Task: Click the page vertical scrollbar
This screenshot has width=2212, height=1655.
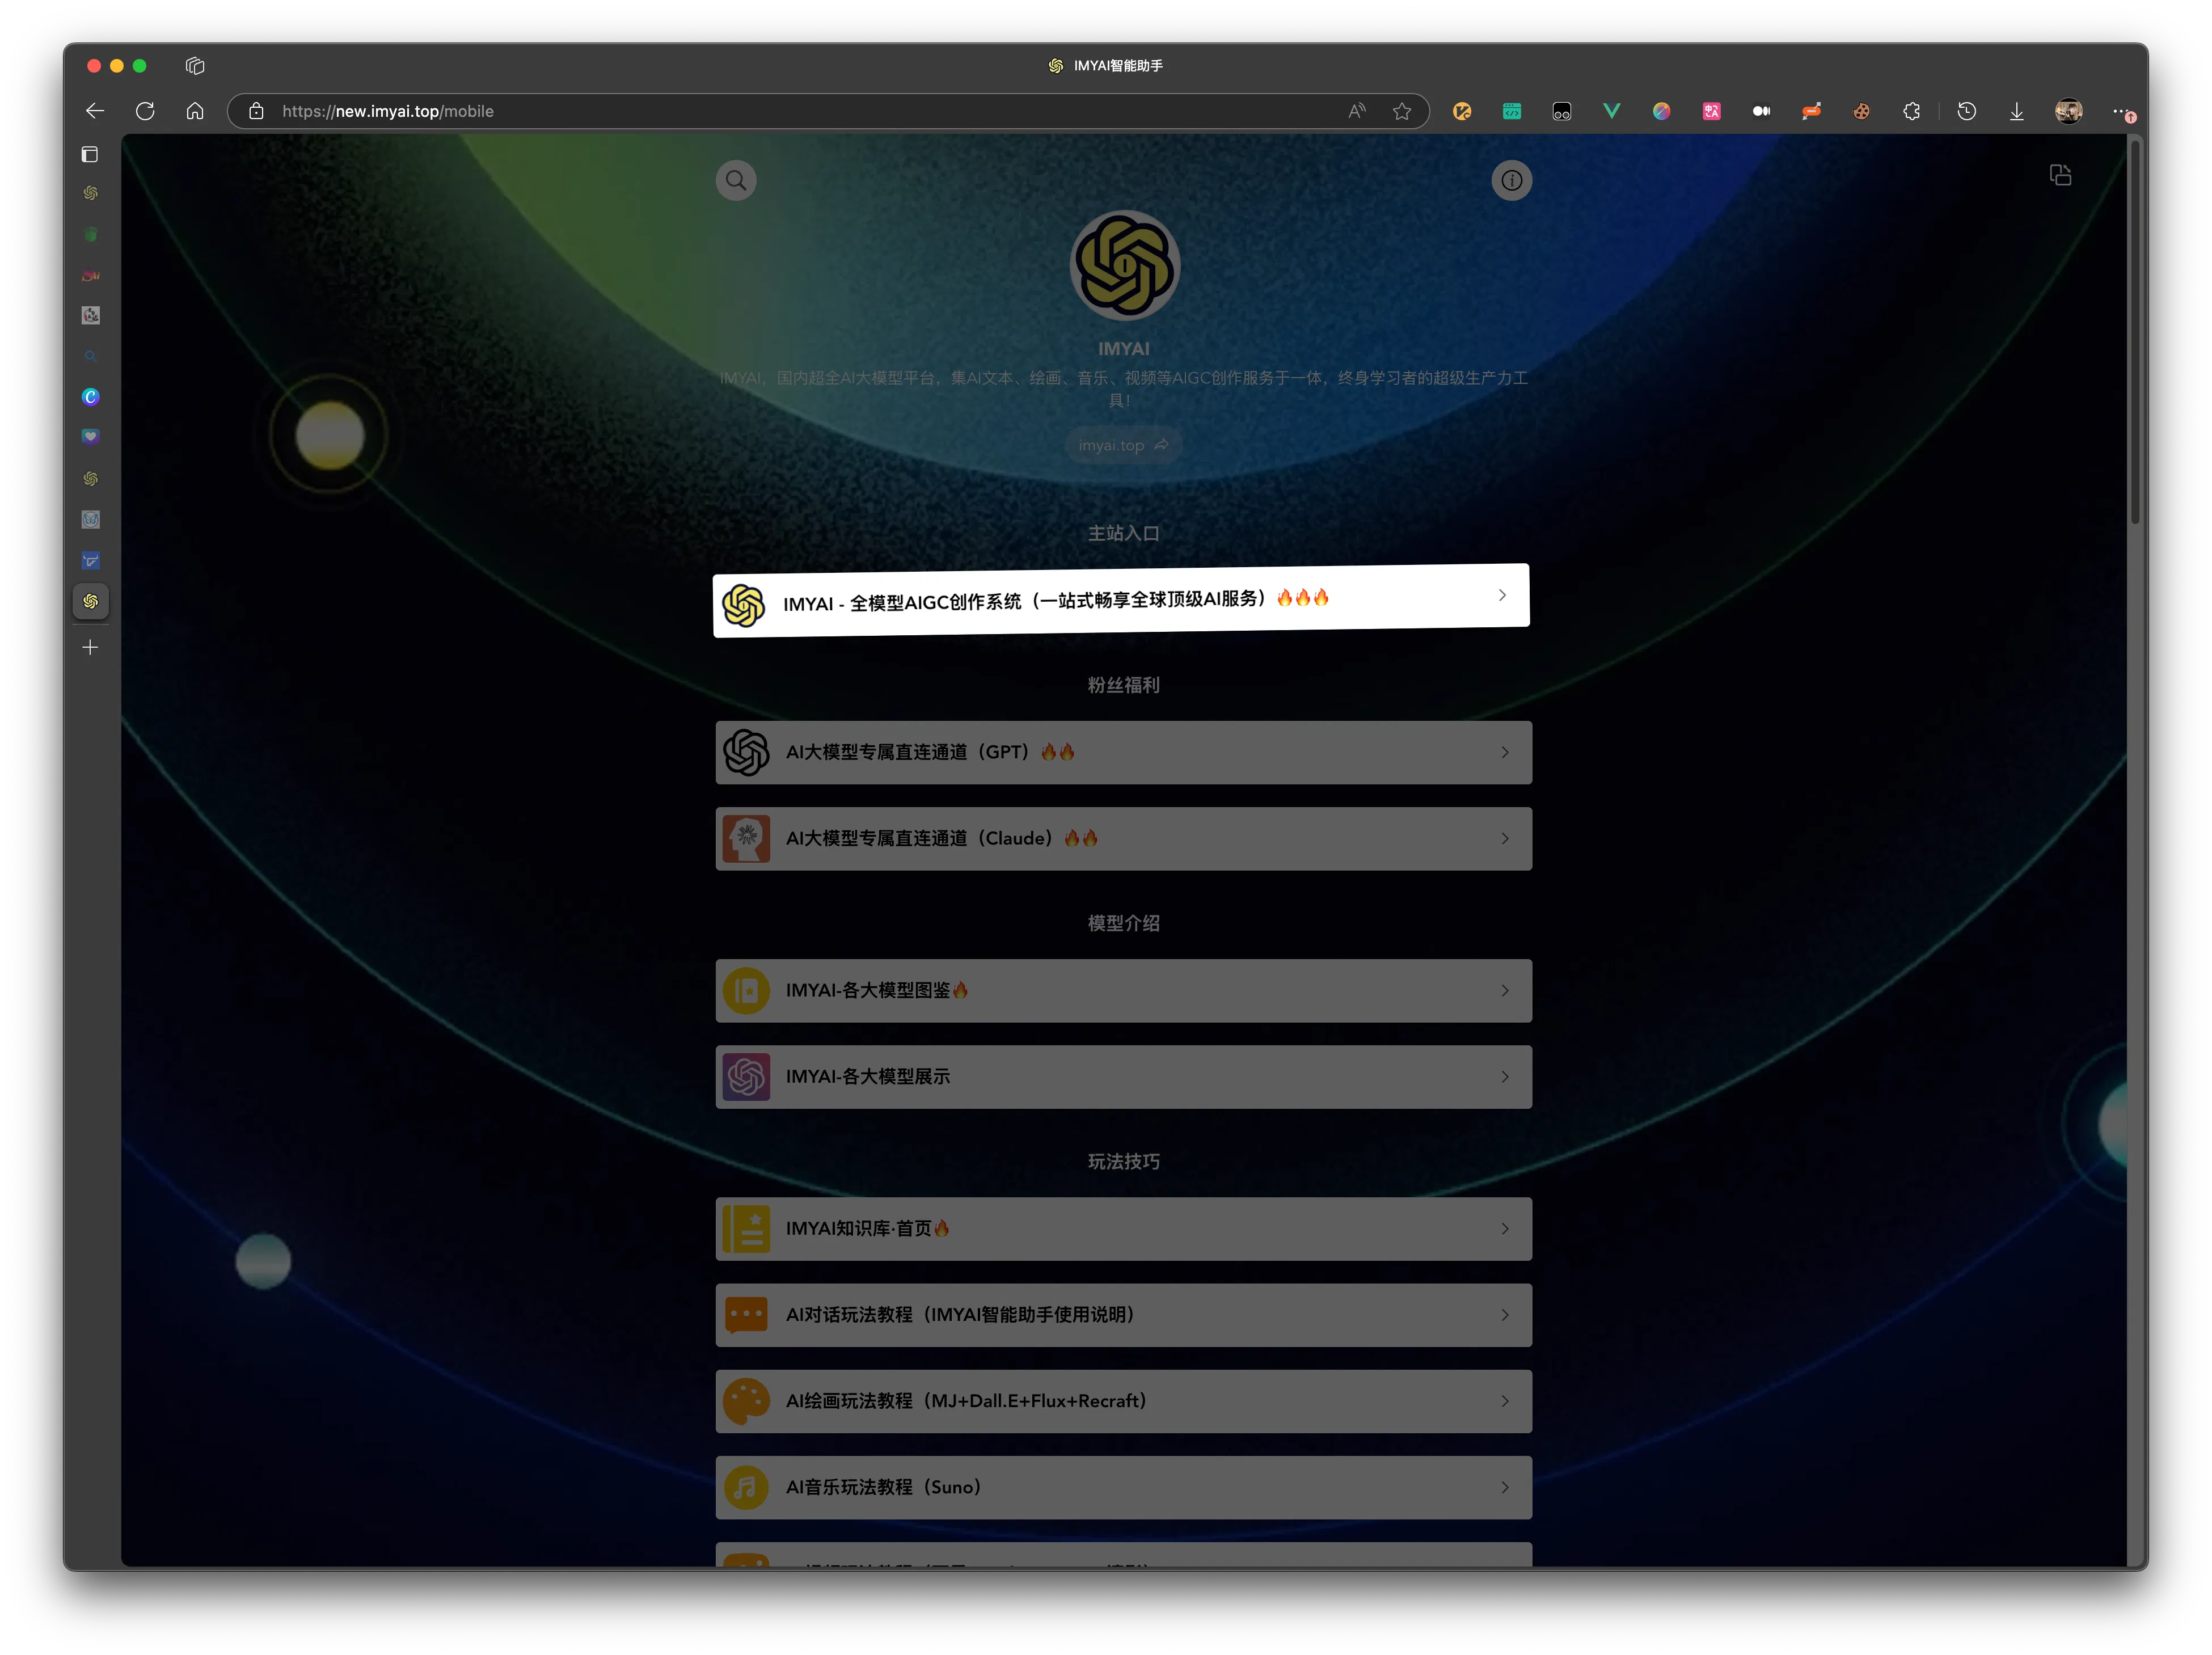Action: pyautogui.click(x=2134, y=331)
